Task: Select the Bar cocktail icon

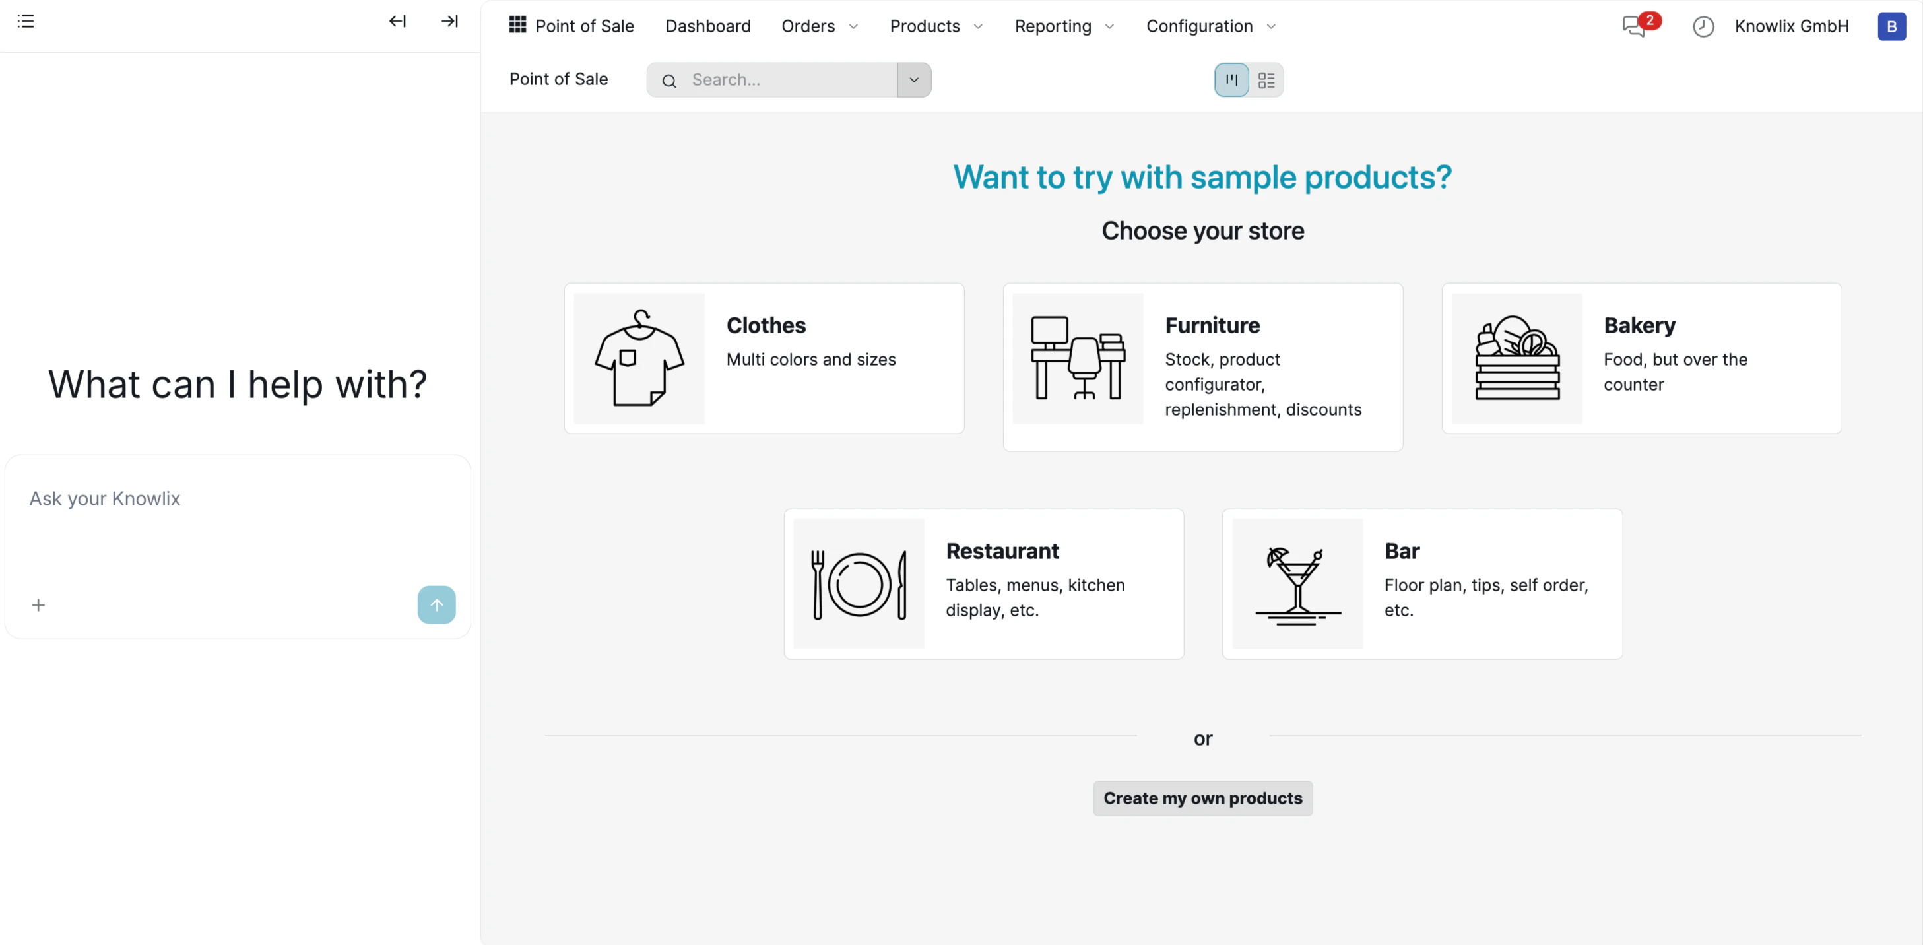Action: point(1297,584)
